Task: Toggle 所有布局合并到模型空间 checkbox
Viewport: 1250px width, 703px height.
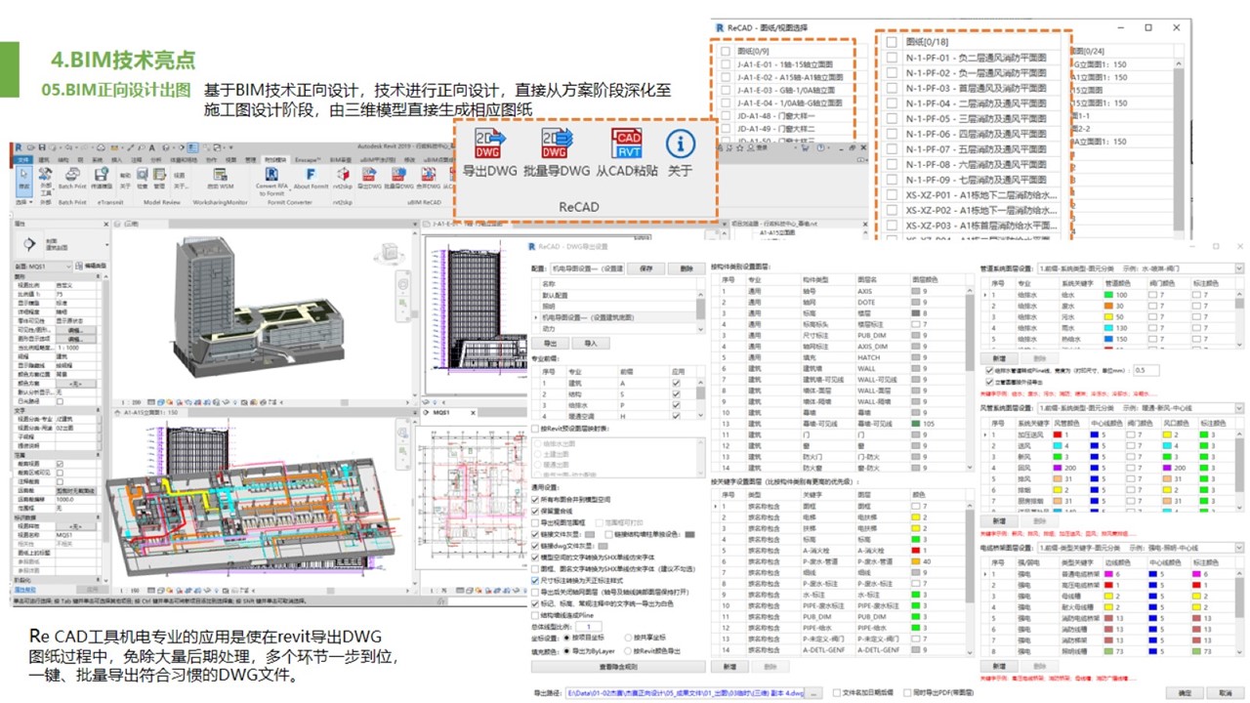Action: (536, 499)
